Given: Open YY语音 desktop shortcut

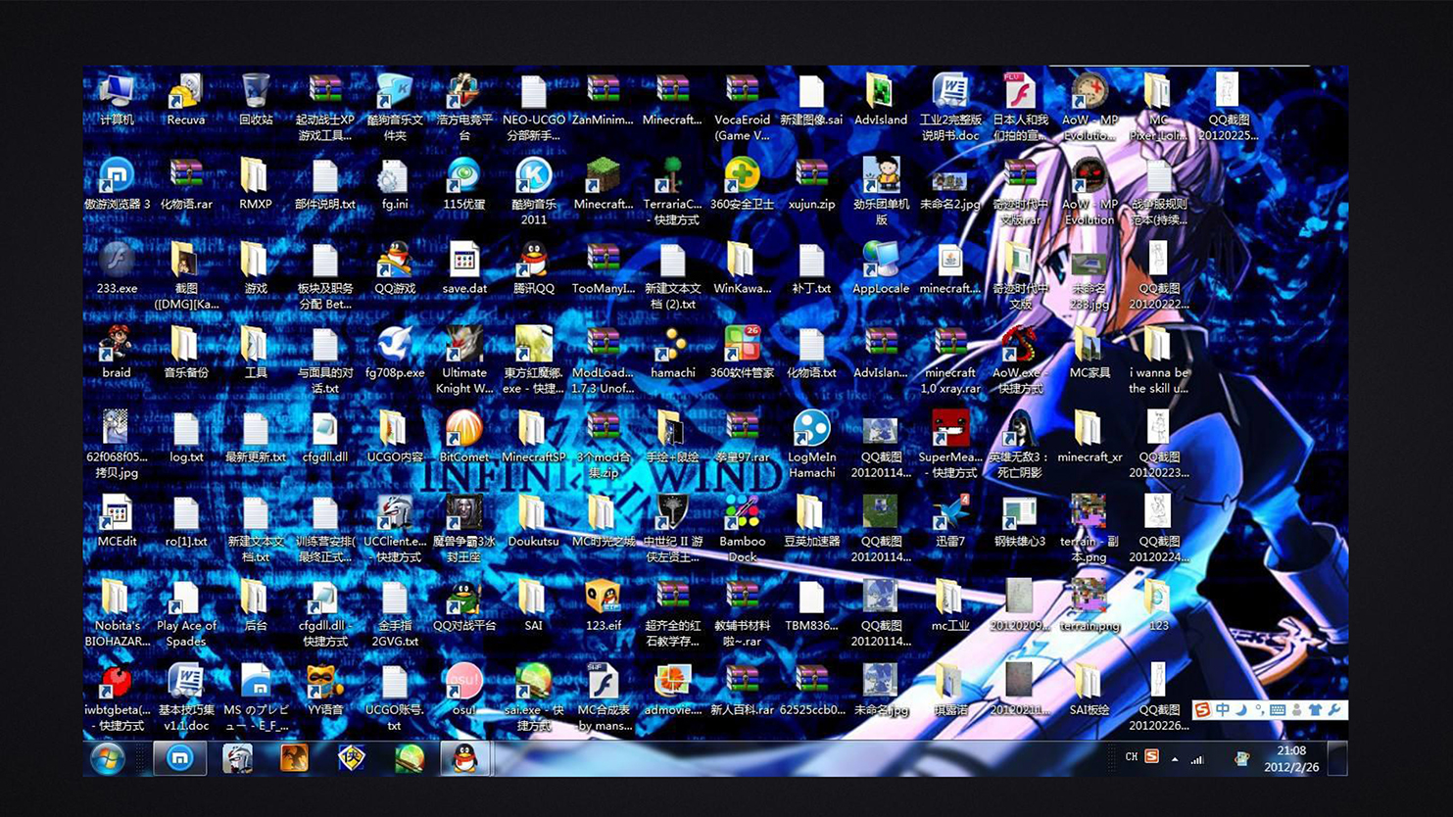Looking at the screenshot, I should [x=324, y=690].
